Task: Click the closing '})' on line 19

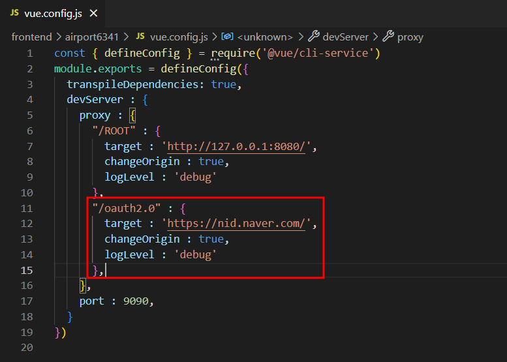Action: point(61,333)
